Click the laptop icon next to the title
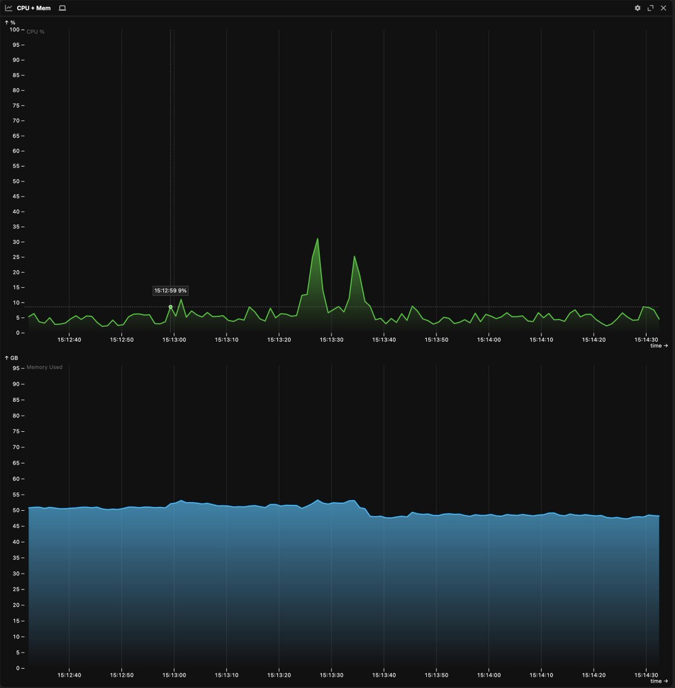The image size is (675, 688). (x=63, y=8)
